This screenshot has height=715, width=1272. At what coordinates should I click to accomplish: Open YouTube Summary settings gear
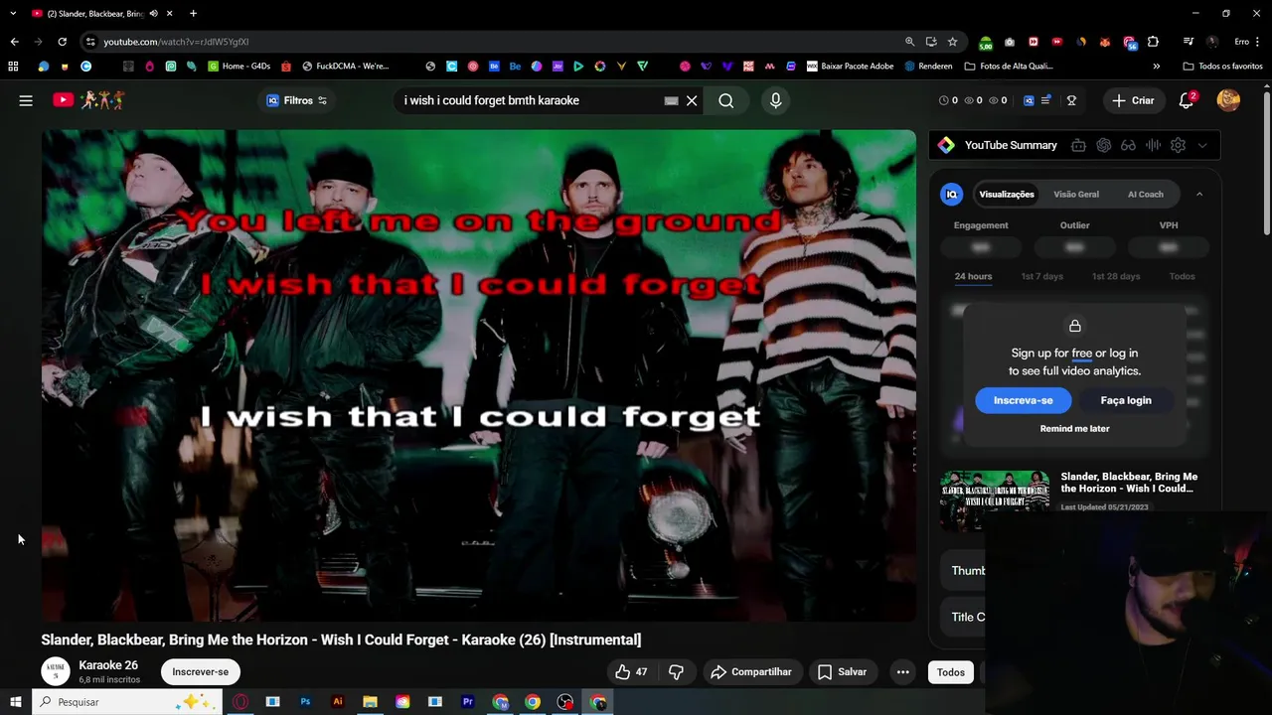[x=1178, y=145]
